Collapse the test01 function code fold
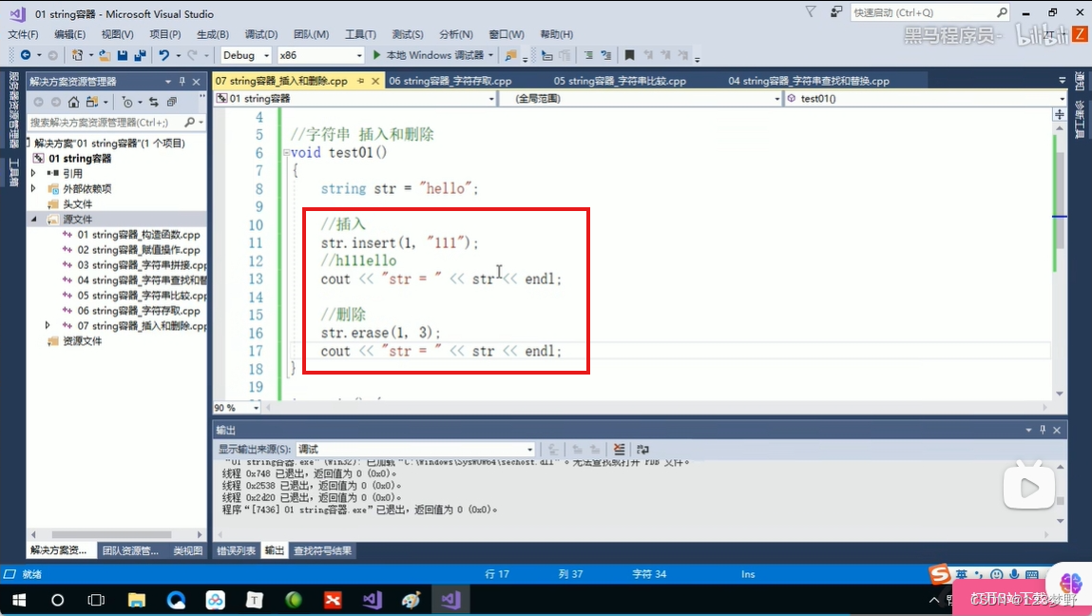The width and height of the screenshot is (1092, 616). point(286,153)
